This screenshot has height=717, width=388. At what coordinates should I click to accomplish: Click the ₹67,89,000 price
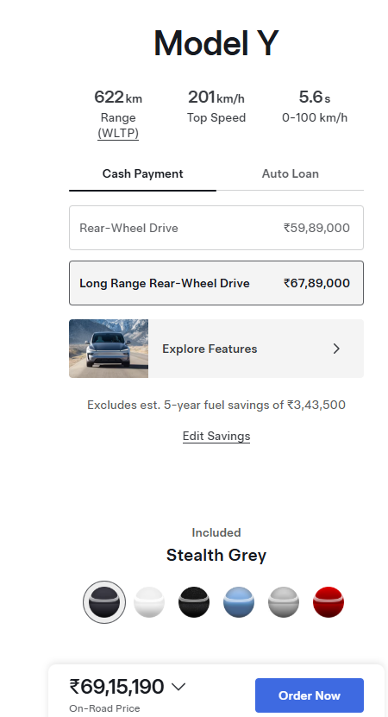[x=316, y=283]
